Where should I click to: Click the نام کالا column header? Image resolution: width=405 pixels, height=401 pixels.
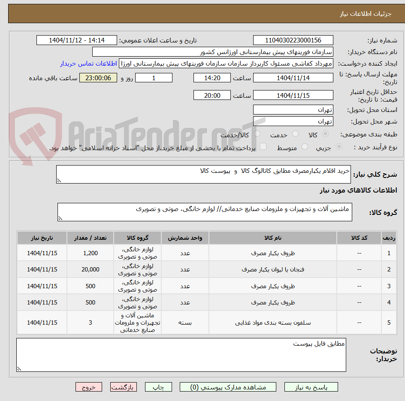[x=273, y=238]
